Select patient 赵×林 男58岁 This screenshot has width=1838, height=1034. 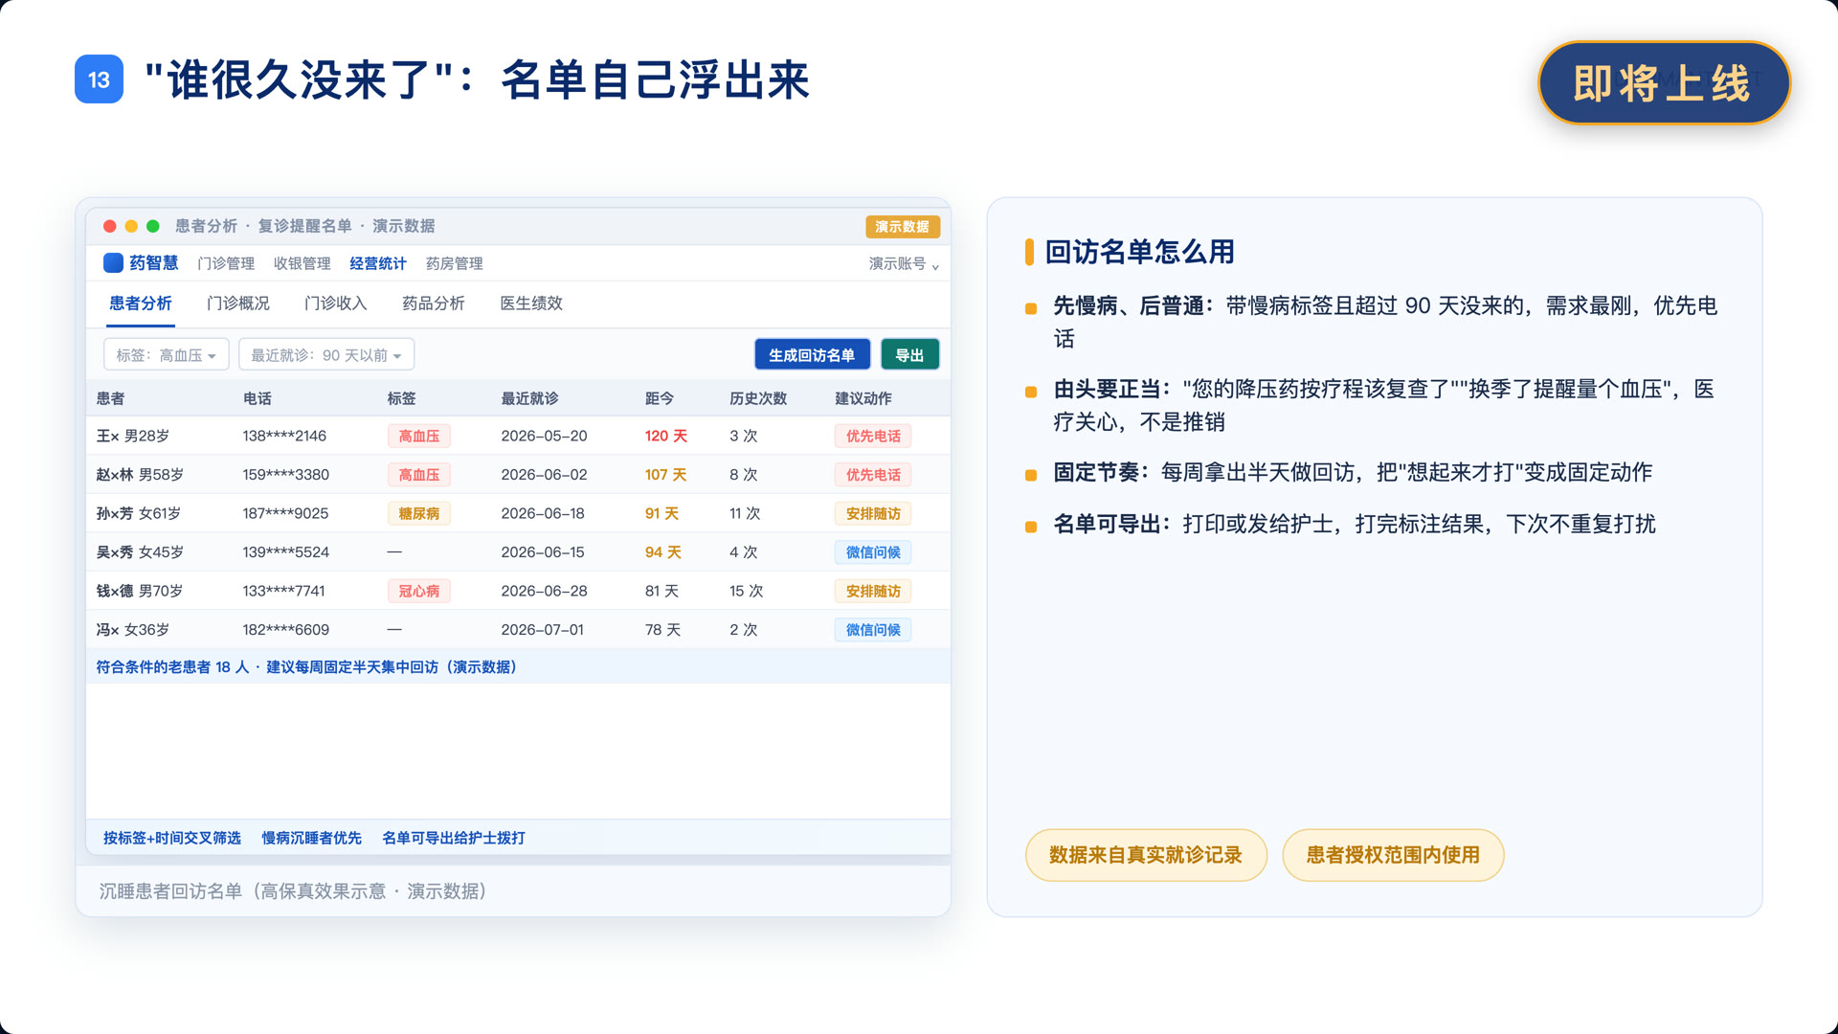coord(140,475)
